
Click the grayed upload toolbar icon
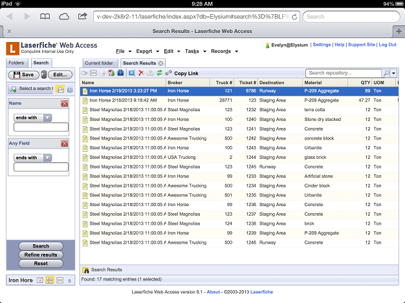click(x=150, y=73)
